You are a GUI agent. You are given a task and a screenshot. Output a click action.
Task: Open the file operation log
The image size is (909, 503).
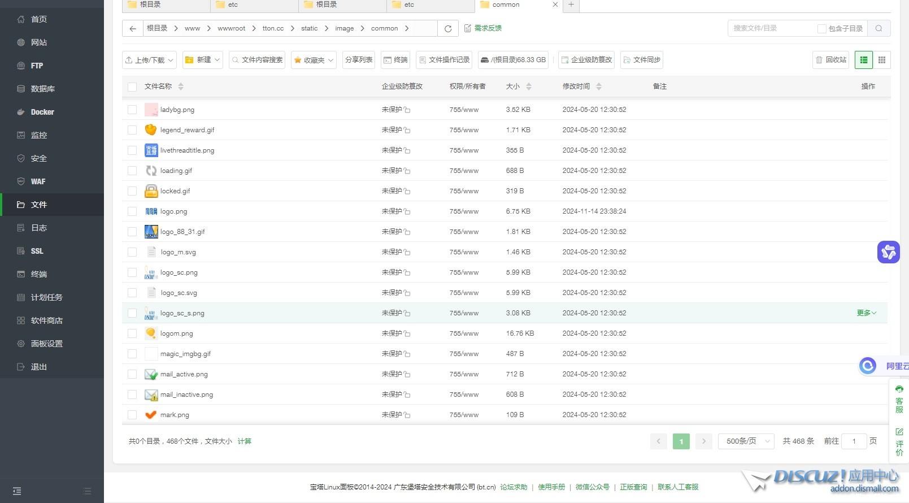point(444,60)
